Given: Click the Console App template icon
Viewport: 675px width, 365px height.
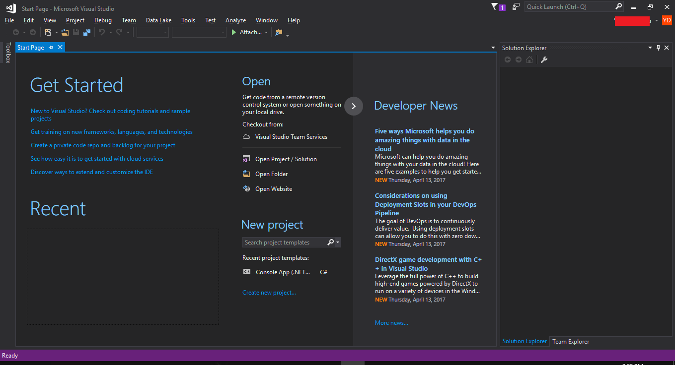Looking at the screenshot, I should [x=247, y=272].
